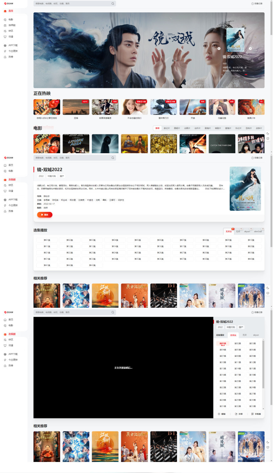Screen dimensions: 274x473
Task: Click the 分享 share icon
Action: [x=236, y=414]
